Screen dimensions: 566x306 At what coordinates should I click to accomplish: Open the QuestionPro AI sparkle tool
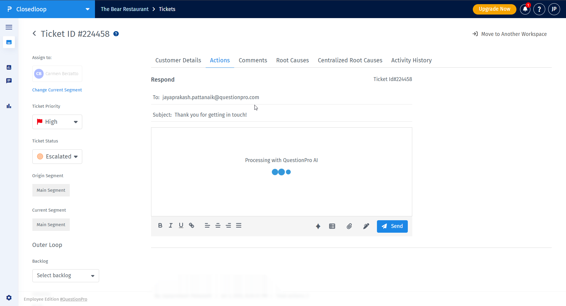click(x=318, y=226)
